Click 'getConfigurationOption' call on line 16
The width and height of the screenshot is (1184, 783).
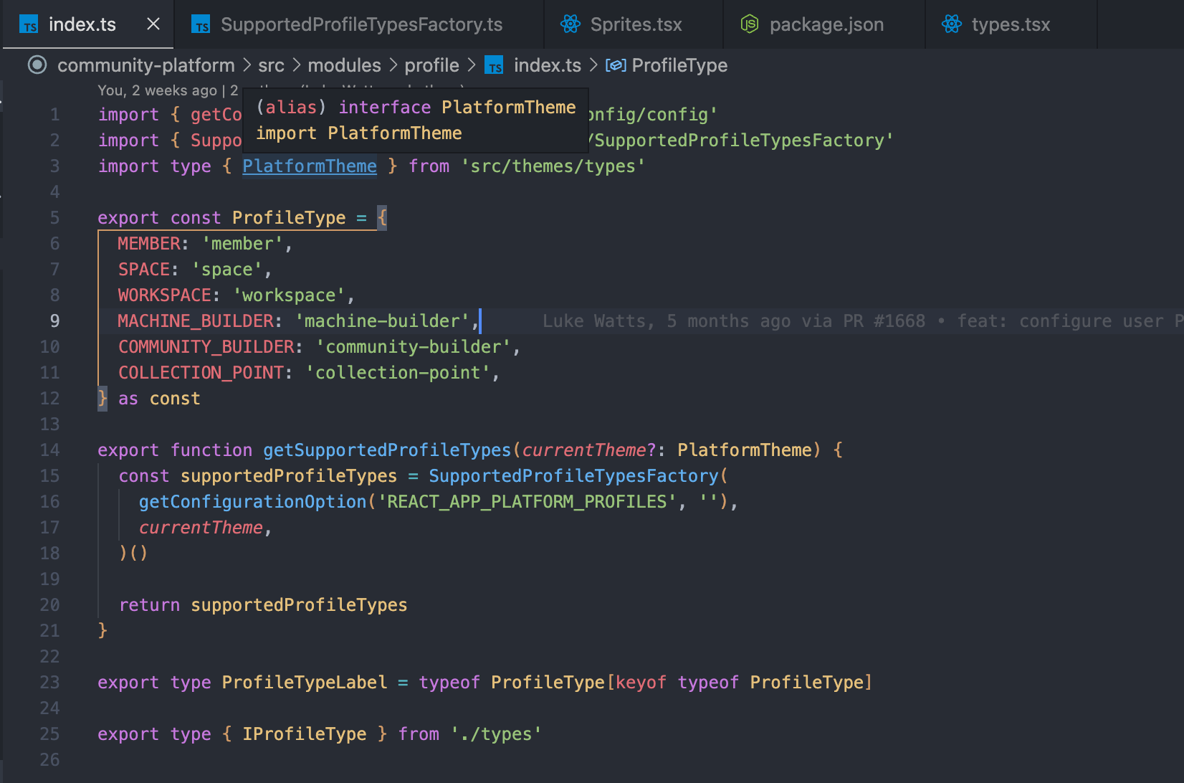(x=253, y=502)
